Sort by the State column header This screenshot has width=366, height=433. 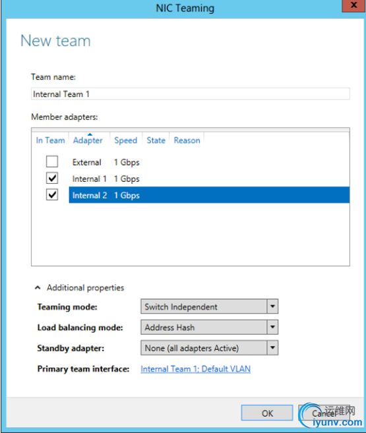click(156, 140)
